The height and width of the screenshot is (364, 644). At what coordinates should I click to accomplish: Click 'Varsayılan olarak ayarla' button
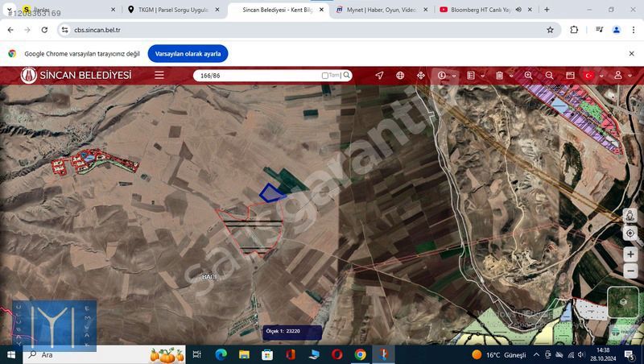point(188,53)
